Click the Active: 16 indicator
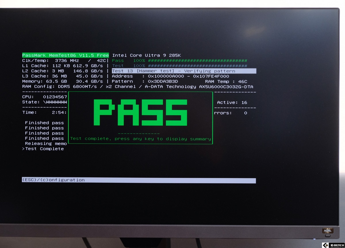 [x=232, y=102]
